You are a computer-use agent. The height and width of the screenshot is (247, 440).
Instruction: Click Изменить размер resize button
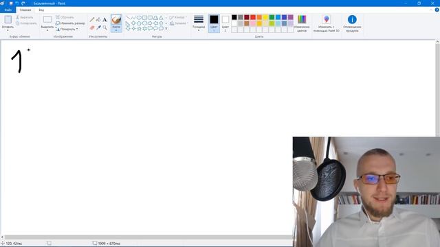70,23
